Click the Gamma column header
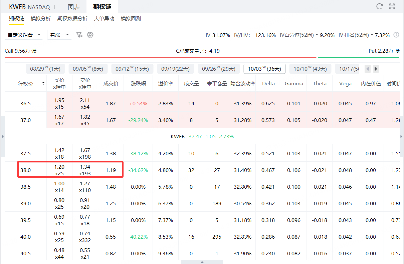The height and width of the screenshot is (264, 404). [294, 83]
